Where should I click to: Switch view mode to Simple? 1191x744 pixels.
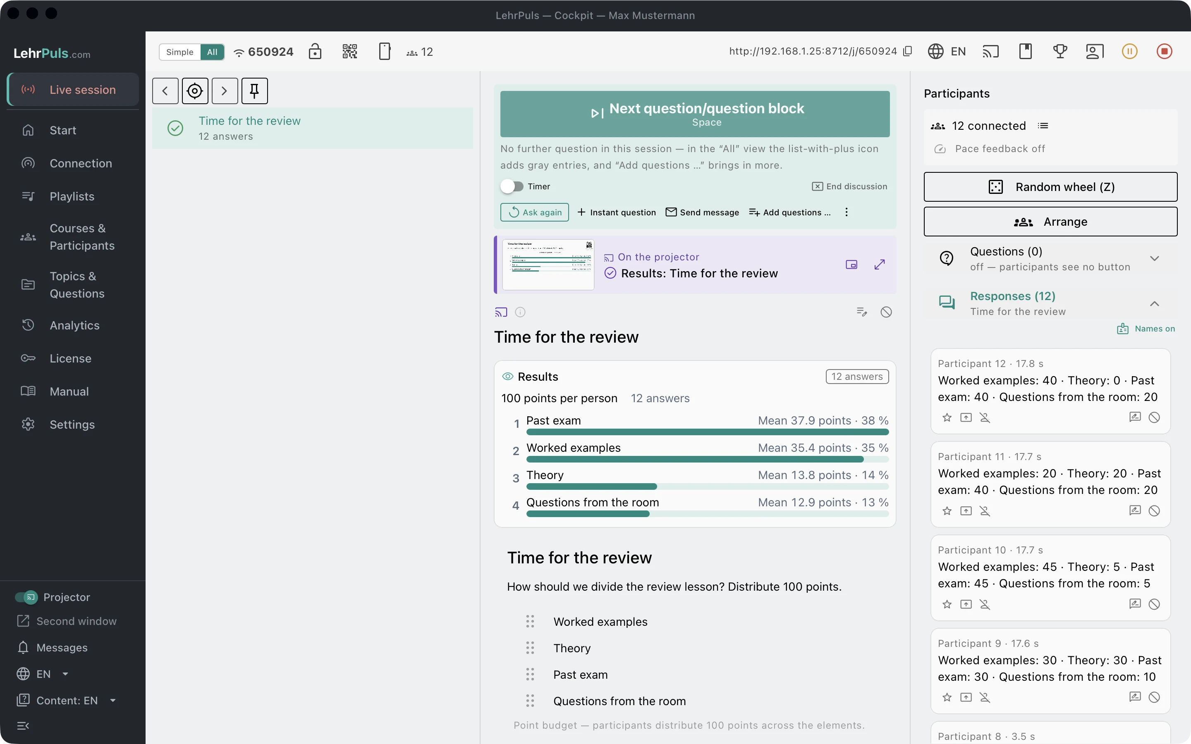coord(179,52)
